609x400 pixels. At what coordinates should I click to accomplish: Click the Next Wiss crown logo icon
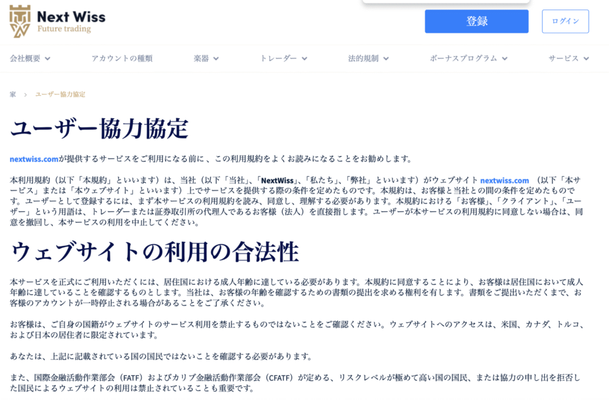click(20, 21)
